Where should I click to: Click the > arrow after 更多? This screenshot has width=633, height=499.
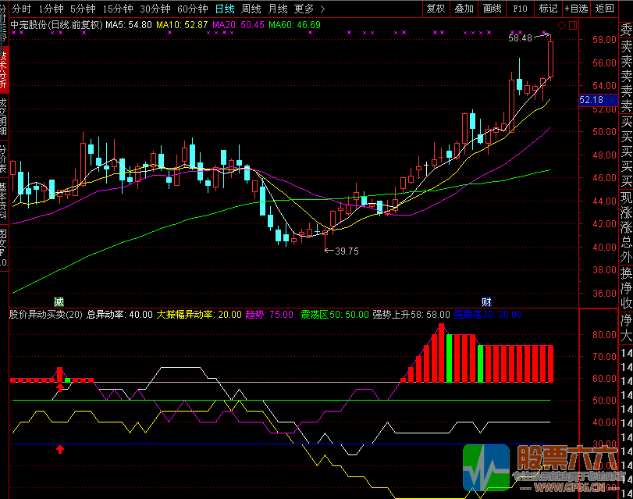point(322,9)
